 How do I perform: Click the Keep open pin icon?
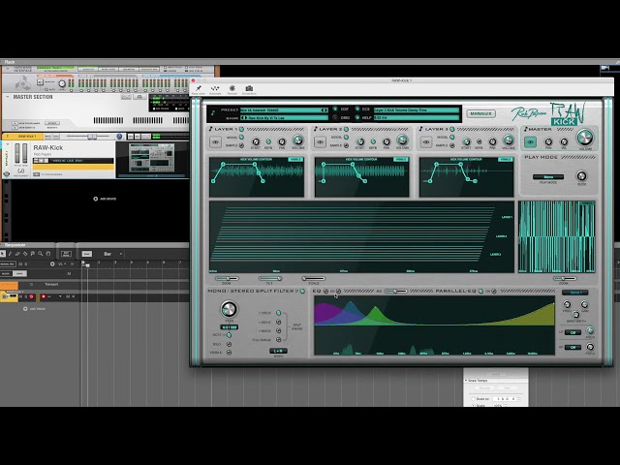pyautogui.click(x=198, y=88)
